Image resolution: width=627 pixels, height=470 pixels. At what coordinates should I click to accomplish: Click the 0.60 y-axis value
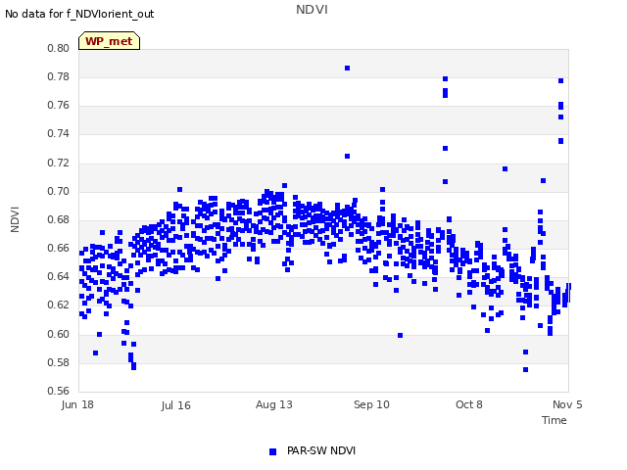coord(59,334)
